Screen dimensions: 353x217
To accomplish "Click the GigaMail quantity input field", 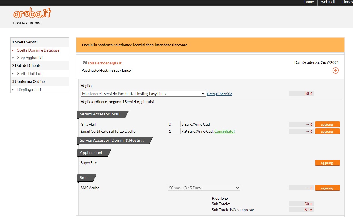I will (x=174, y=125).
